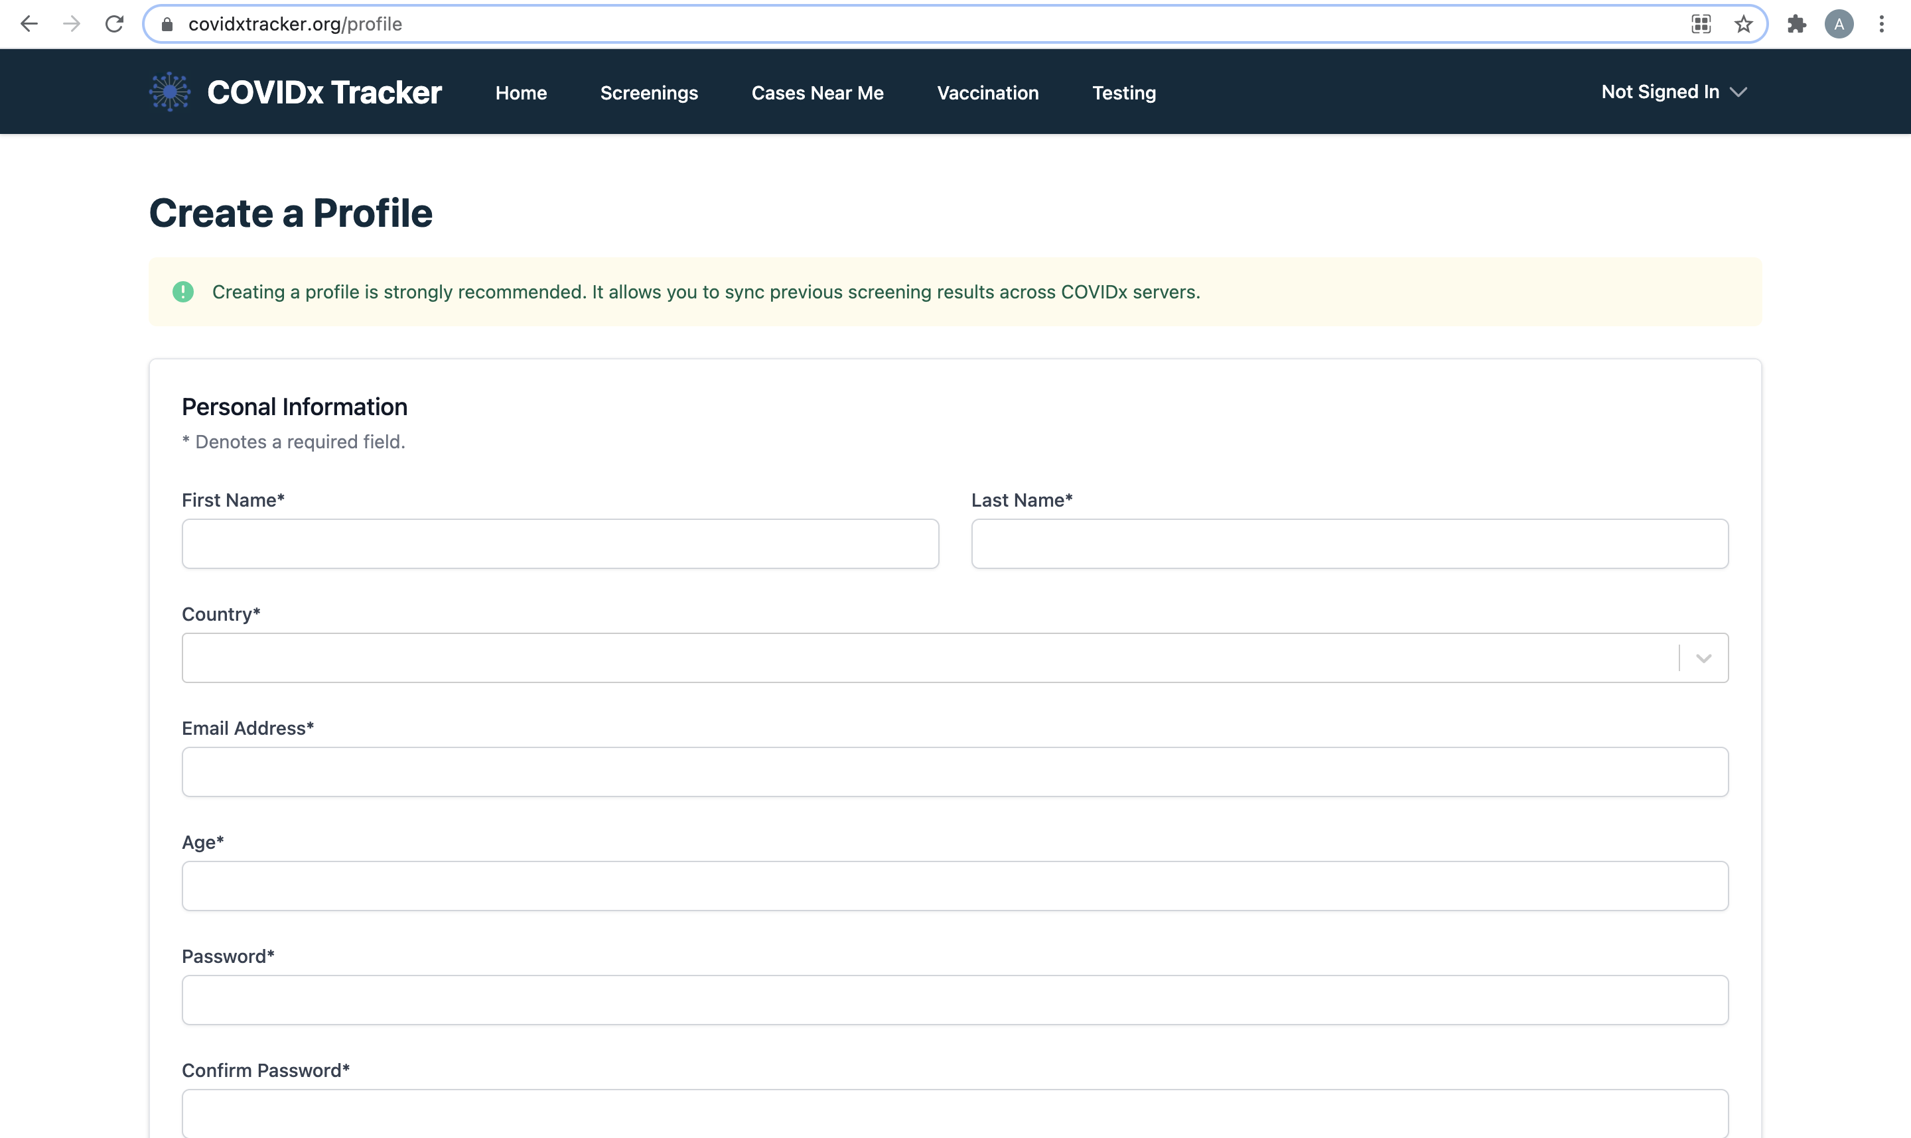Open the Country dropdown arrow
Viewport: 1911px width, 1138px height.
click(1703, 658)
